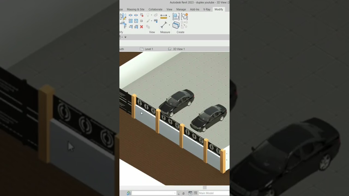Image resolution: width=349 pixels, height=196 pixels.
Task: Click the Aligned Dimension tool
Action: tap(164, 25)
